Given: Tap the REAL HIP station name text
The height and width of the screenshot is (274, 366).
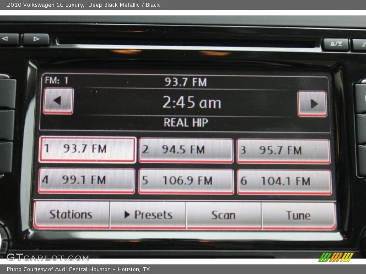Looking at the screenshot, I should pos(186,122).
